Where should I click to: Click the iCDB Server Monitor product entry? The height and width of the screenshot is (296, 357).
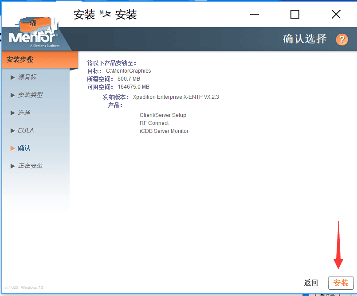tap(164, 131)
